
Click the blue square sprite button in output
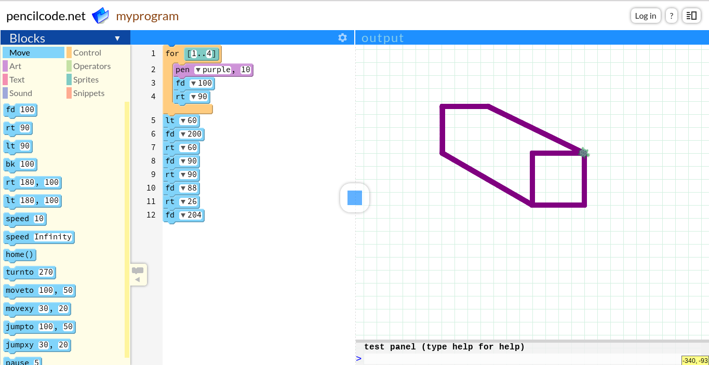tap(355, 198)
